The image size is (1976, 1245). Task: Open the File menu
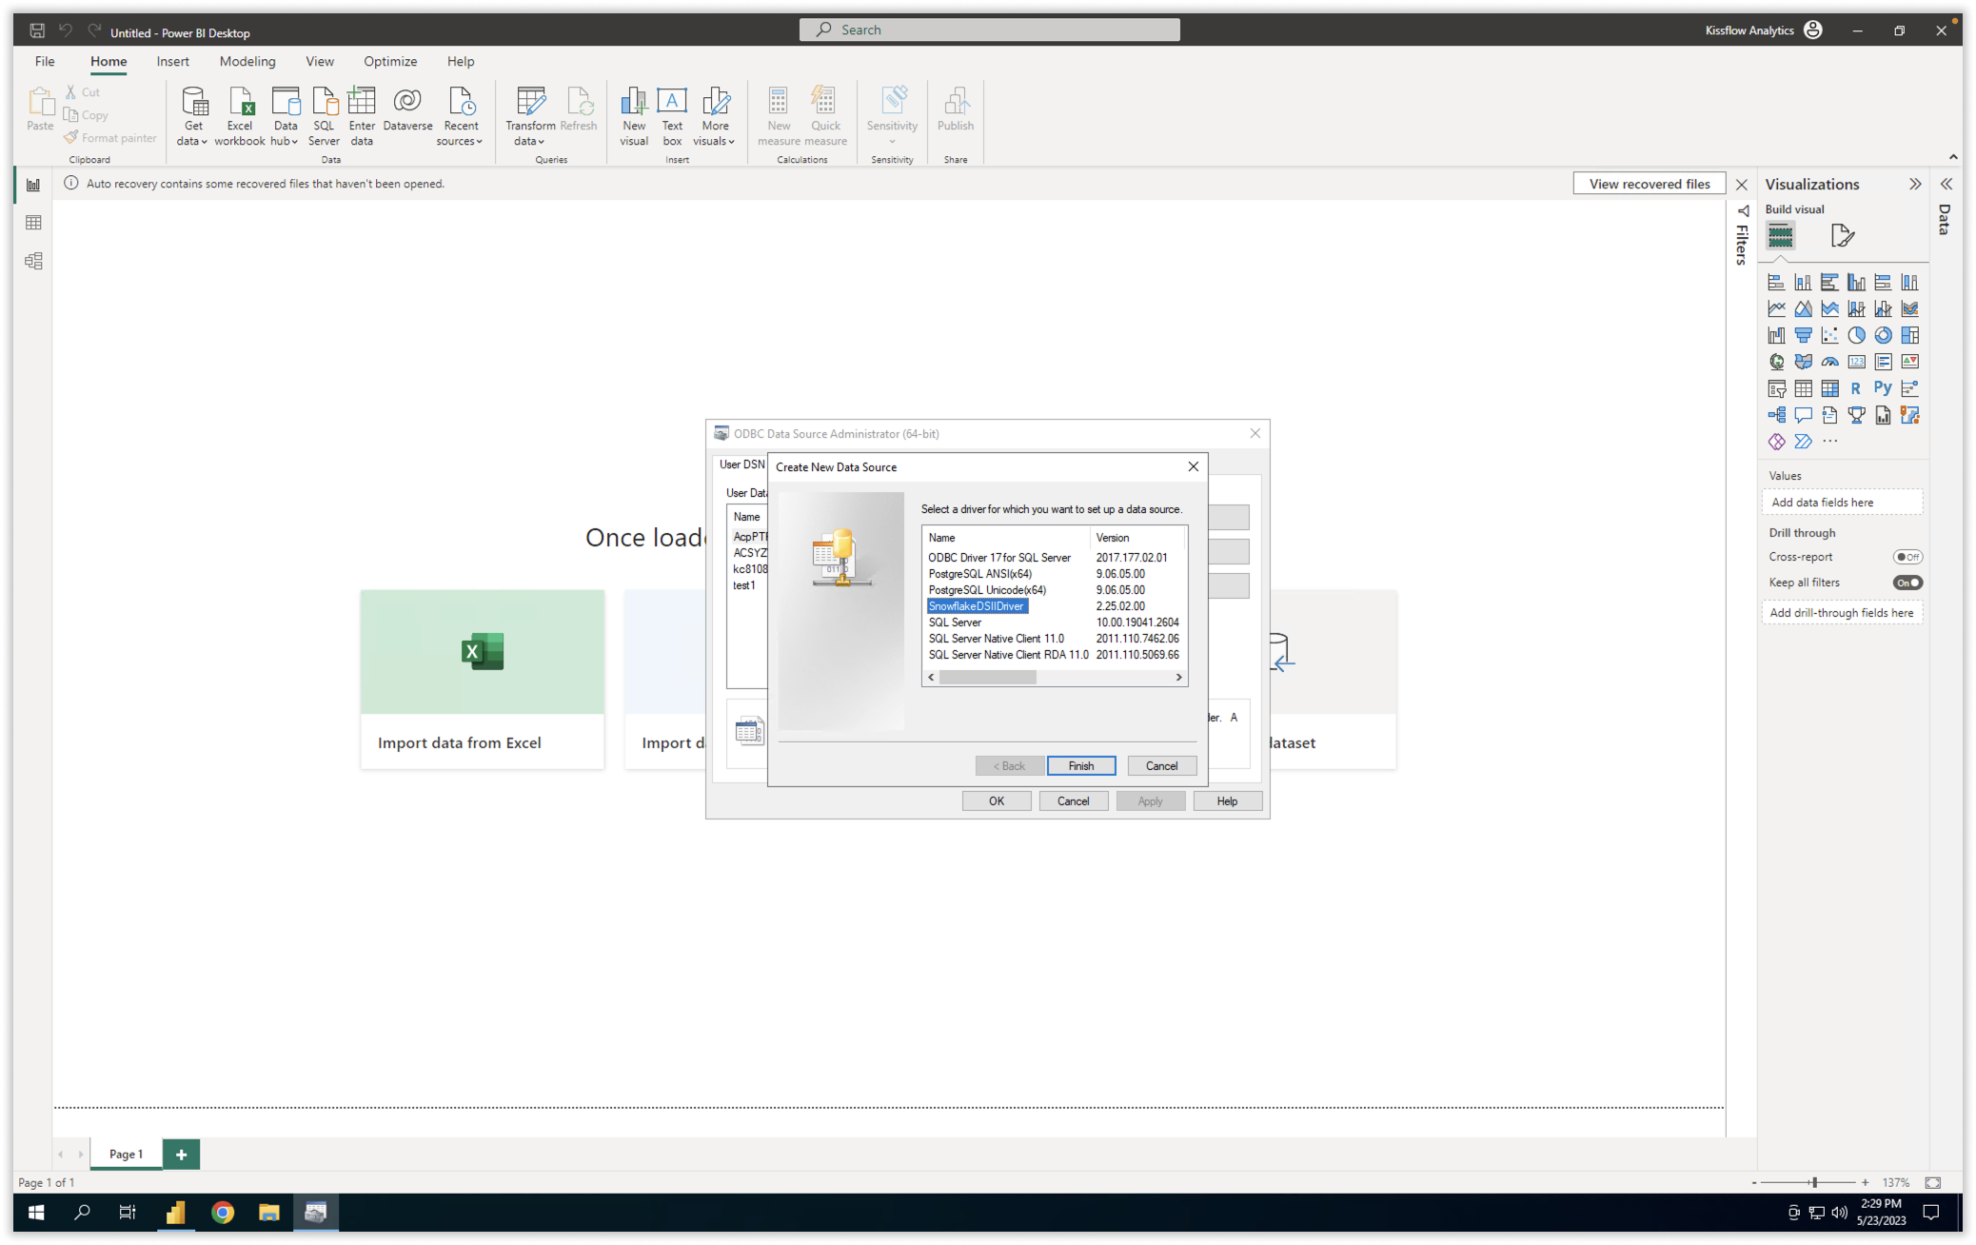tap(45, 61)
